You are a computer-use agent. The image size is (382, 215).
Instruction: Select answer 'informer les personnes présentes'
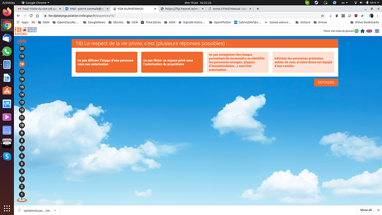coord(303,62)
